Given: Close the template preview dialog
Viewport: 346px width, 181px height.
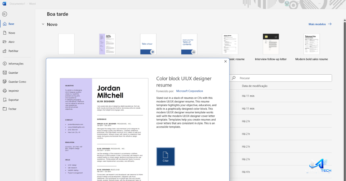Looking at the screenshot, I should pyautogui.click(x=225, y=61).
